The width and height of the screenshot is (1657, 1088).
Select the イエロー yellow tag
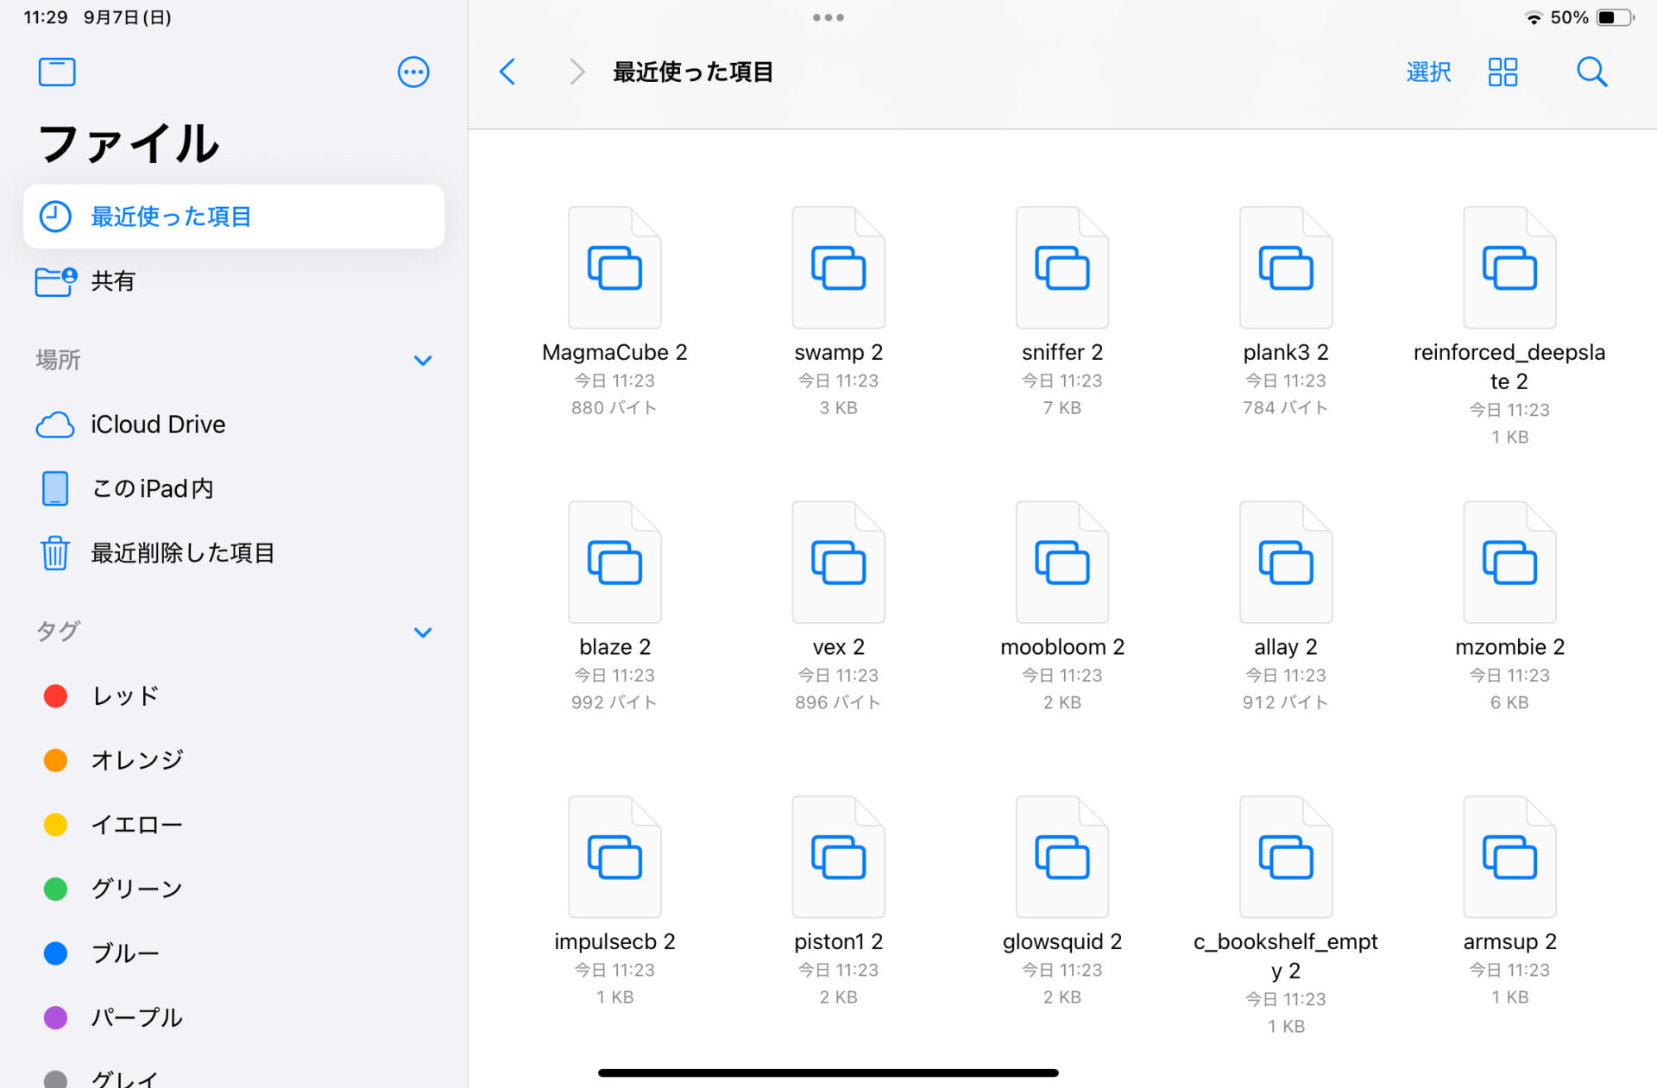234,825
